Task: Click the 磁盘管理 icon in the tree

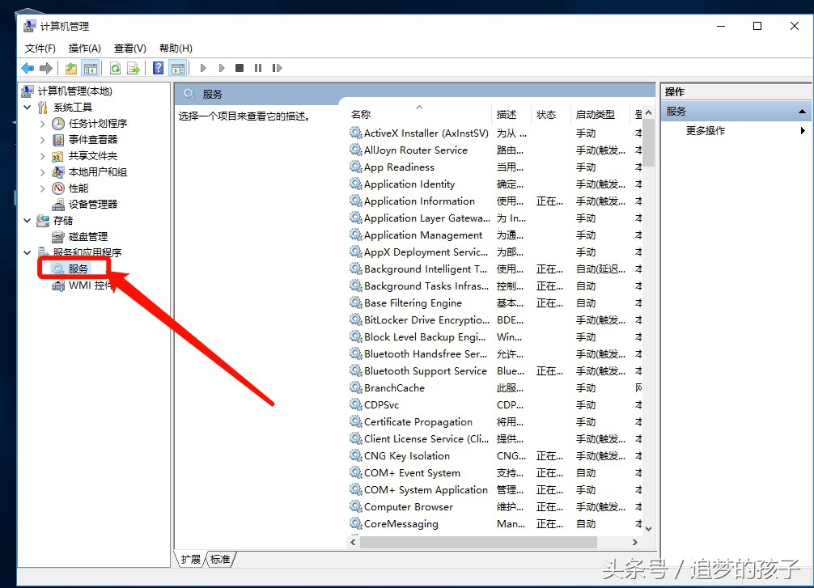Action: click(58, 237)
